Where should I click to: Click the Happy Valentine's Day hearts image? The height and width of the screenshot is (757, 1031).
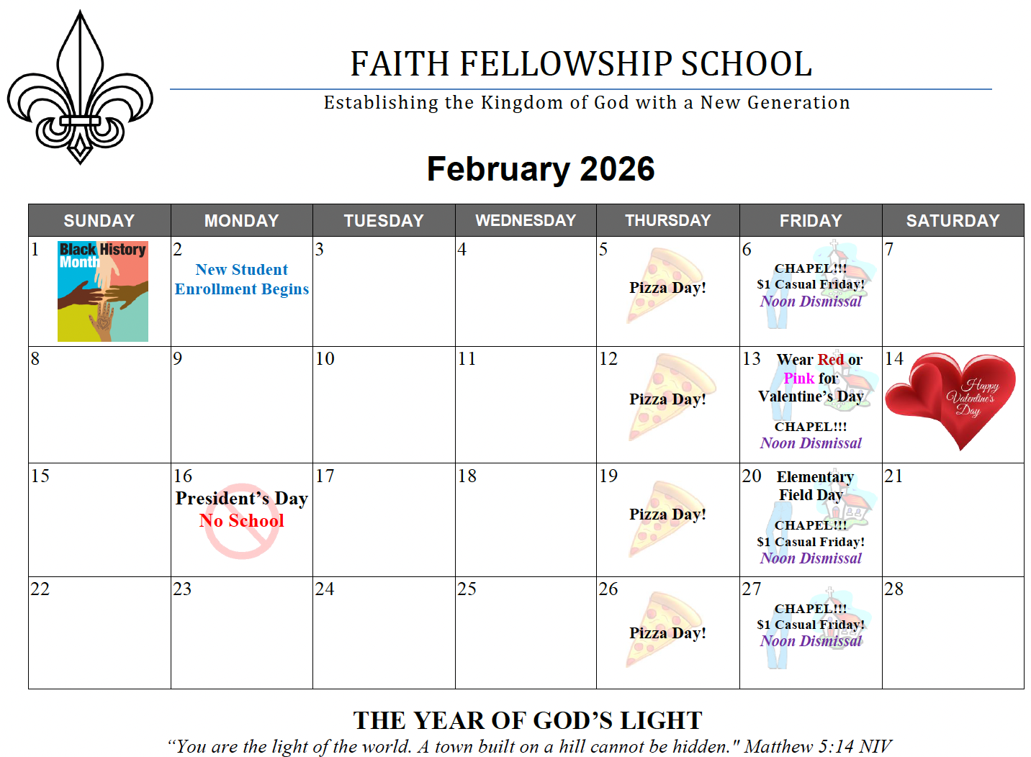[950, 398]
